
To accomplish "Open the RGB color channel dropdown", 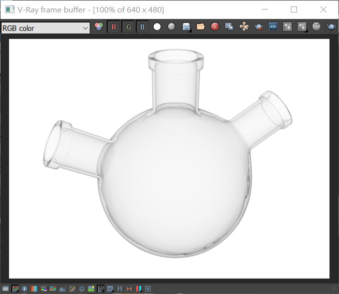I will tap(46, 28).
